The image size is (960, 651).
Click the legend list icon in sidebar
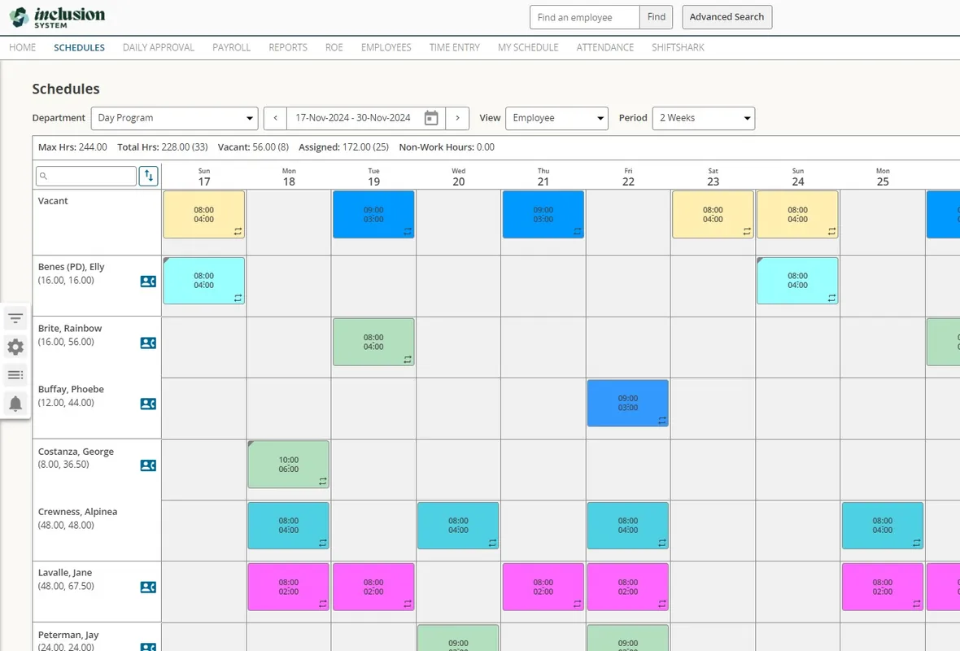[x=15, y=374]
